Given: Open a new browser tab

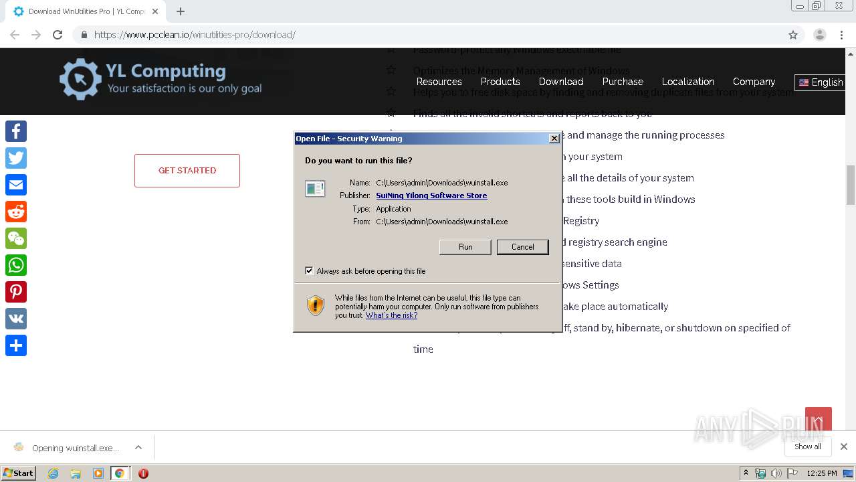Looking at the screenshot, I should (x=181, y=11).
